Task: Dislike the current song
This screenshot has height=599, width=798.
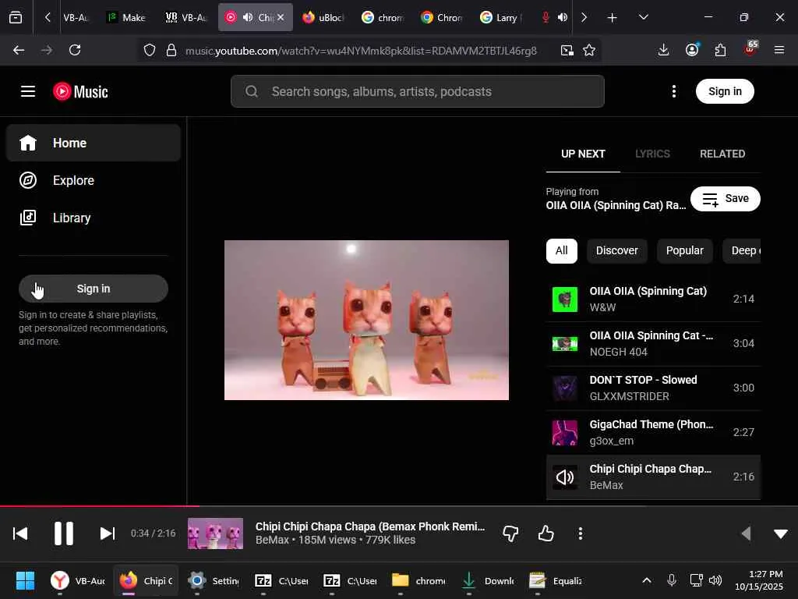Action: 510,533
